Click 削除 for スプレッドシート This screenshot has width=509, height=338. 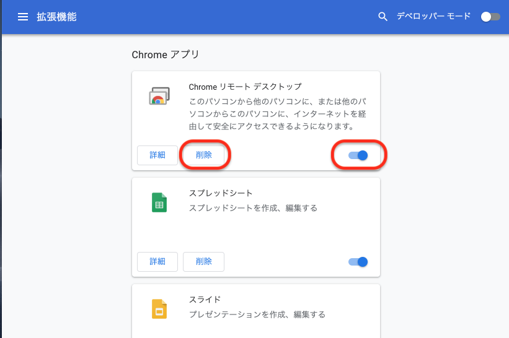203,261
